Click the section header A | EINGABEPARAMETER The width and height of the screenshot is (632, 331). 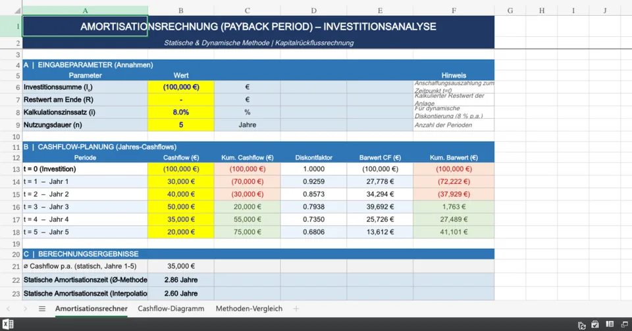click(x=258, y=65)
